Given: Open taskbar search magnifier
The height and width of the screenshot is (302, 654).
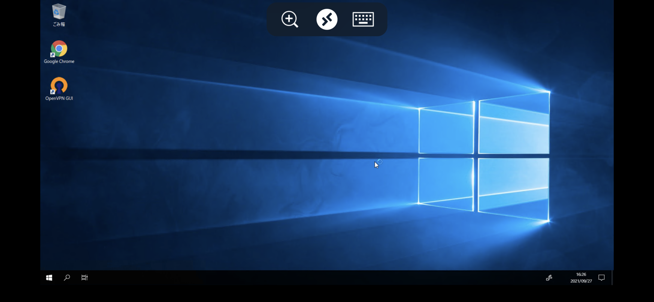Looking at the screenshot, I should click(x=67, y=277).
